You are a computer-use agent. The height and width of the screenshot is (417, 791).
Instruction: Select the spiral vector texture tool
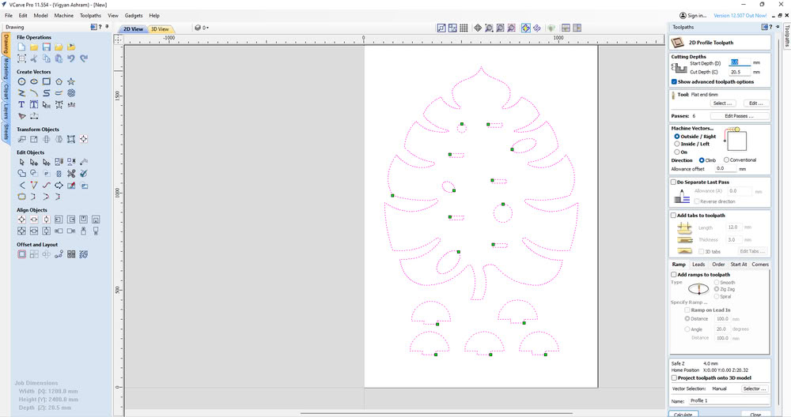(x=71, y=92)
